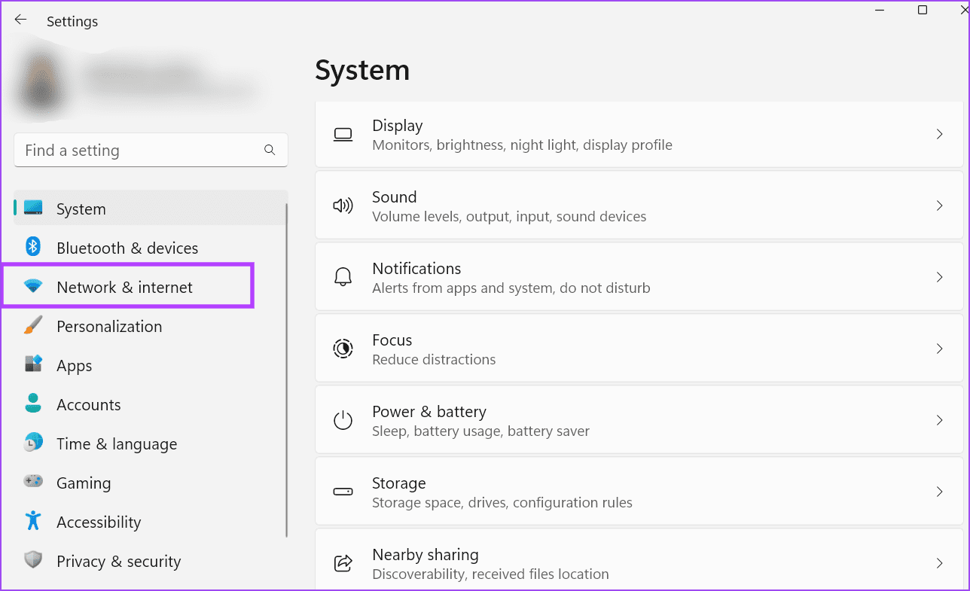This screenshot has width=970, height=591.
Task: Click the Bluetooth icon in sidebar
Action: click(x=33, y=247)
